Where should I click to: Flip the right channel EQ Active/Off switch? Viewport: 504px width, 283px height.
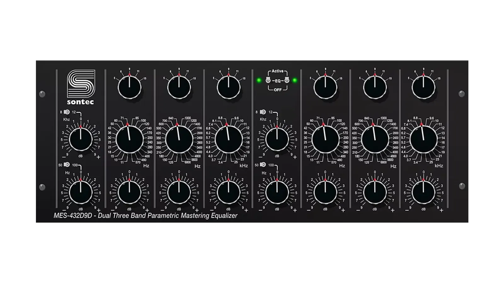[287, 80]
